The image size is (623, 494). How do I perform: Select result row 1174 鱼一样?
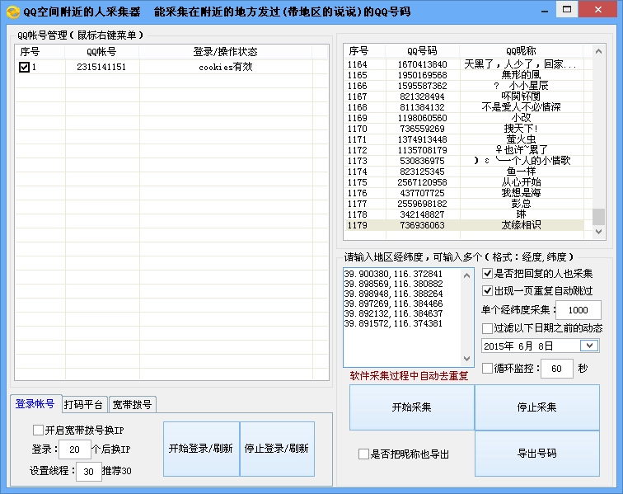pyautogui.click(x=464, y=172)
